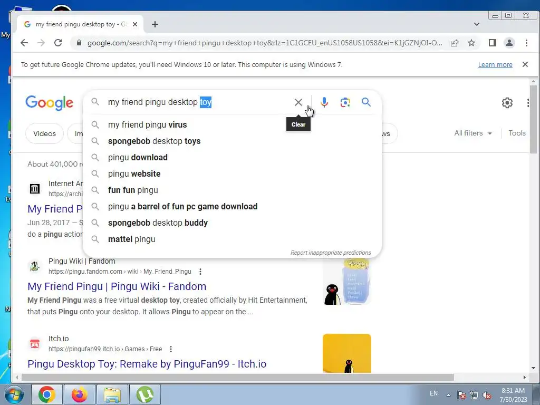This screenshot has height=405, width=540.
Task: Open options for the Fandom result
Action: click(x=200, y=272)
